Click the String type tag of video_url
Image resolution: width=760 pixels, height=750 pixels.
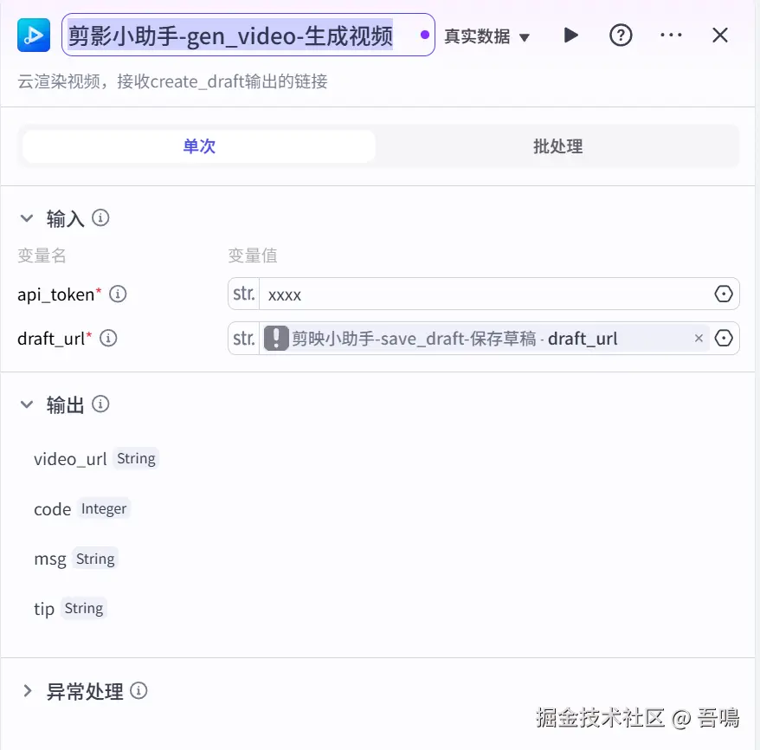tap(136, 458)
